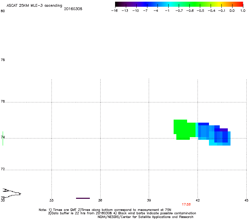Click the longitude label 42

(198, 200)
